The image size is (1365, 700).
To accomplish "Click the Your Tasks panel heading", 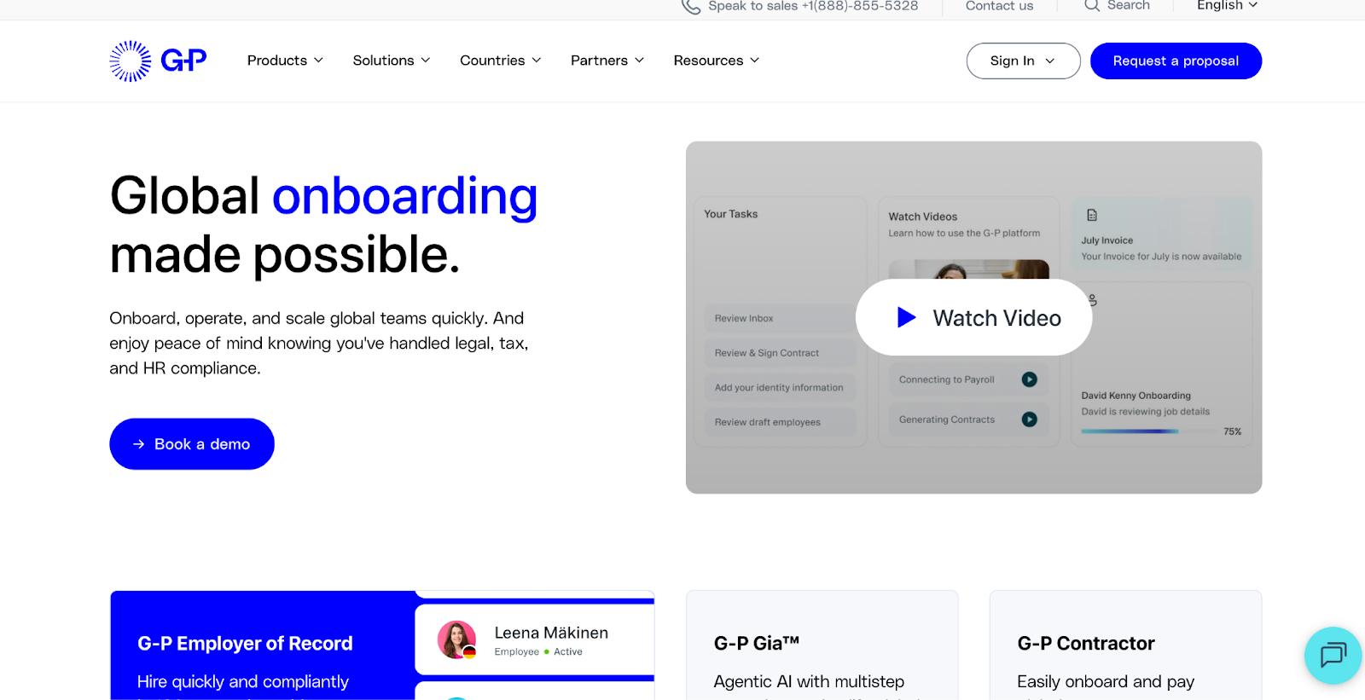I will [x=731, y=214].
